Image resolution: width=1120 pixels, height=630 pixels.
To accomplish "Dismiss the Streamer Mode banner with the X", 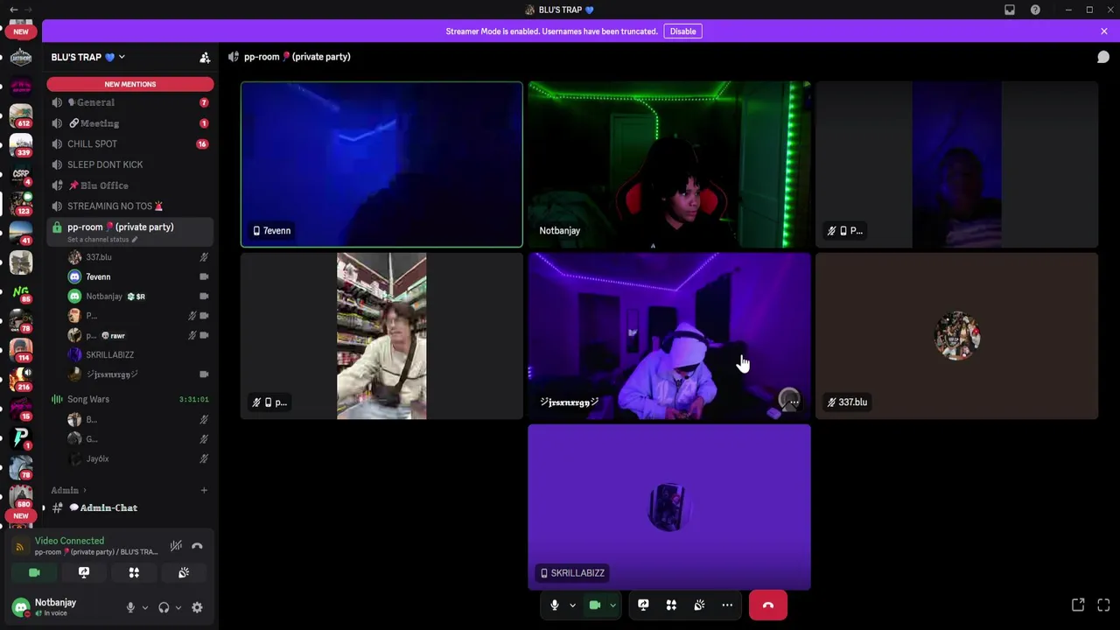I will pyautogui.click(x=1103, y=31).
